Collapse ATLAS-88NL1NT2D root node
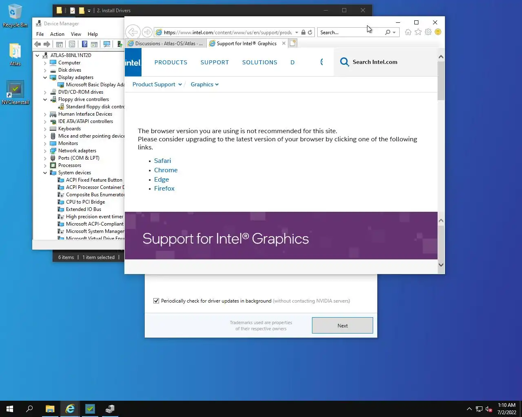 pyautogui.click(x=38, y=55)
